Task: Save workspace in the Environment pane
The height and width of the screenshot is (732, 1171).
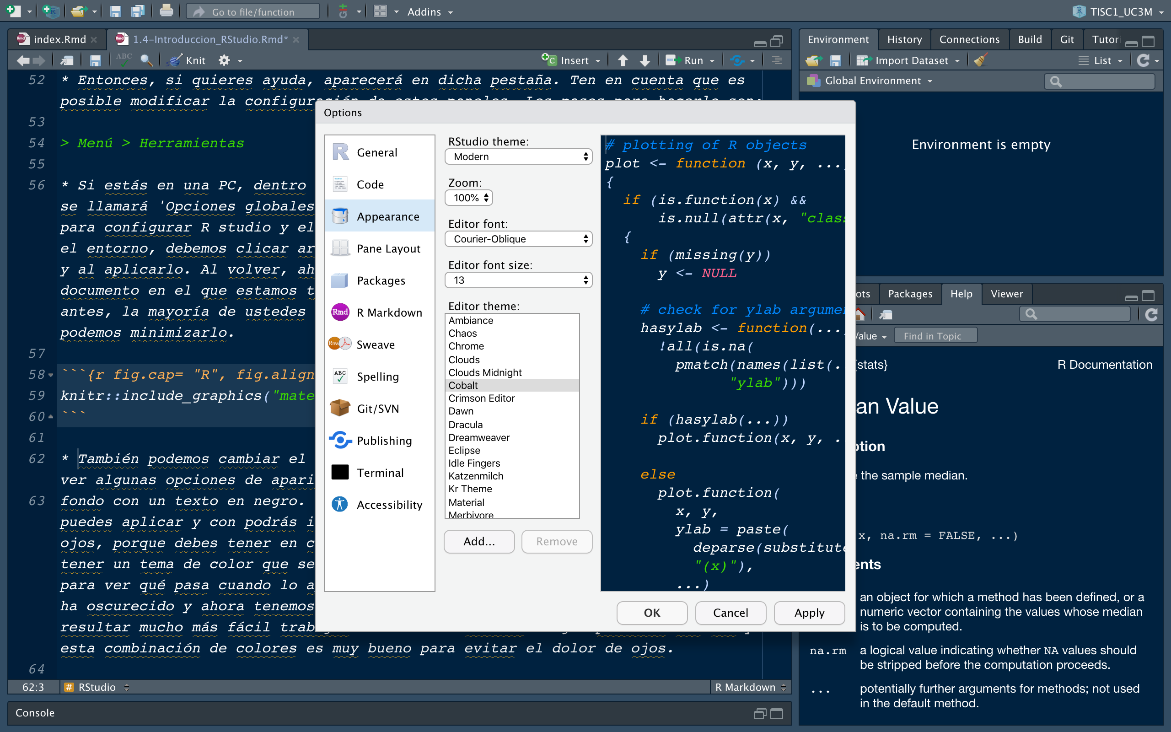Action: click(x=836, y=60)
